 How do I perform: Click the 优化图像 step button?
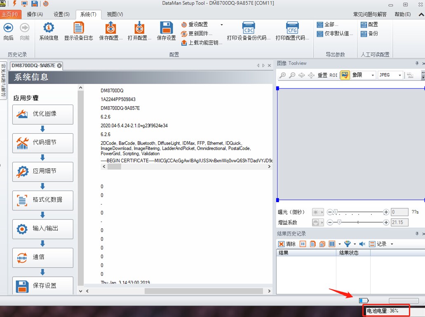43,114
